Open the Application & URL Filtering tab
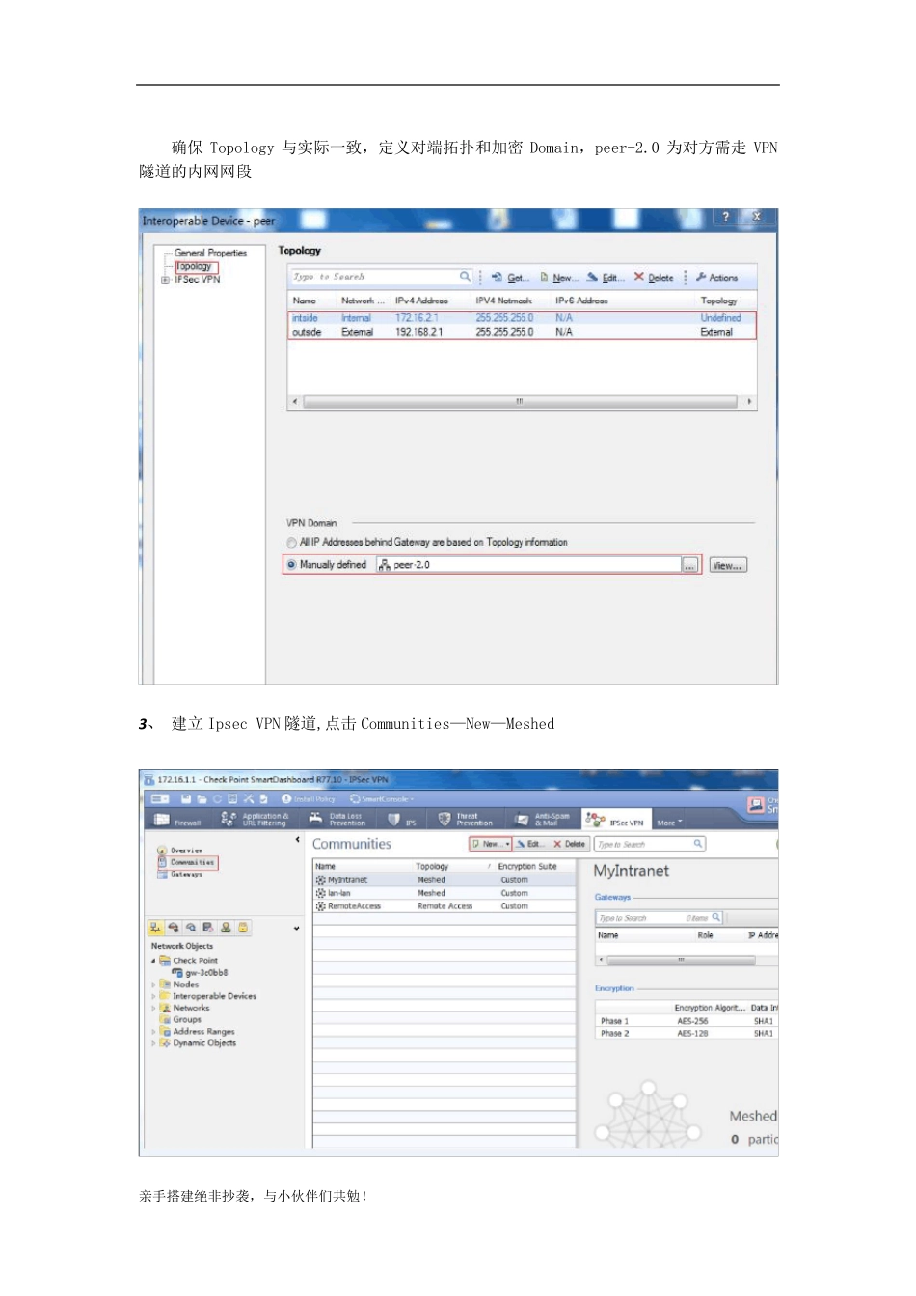The image size is (916, 1296). click(x=254, y=820)
